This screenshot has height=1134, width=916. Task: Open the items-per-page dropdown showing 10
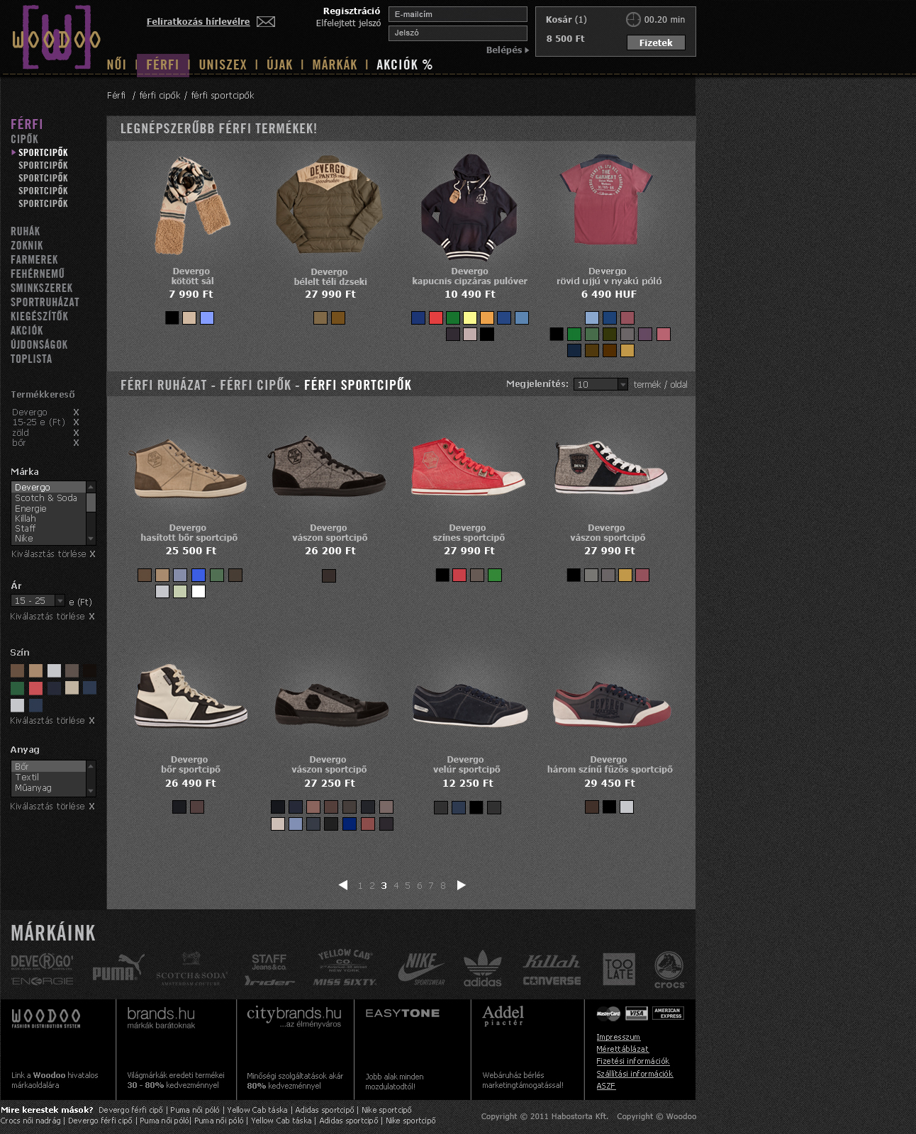(601, 384)
